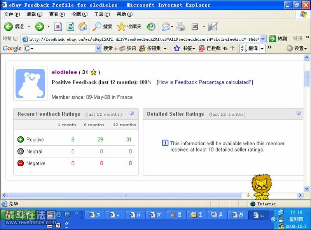Click the URL address input field
This screenshot has width=311, height=230.
143,38
